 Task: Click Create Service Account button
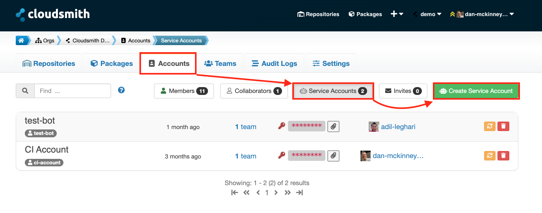(x=476, y=91)
